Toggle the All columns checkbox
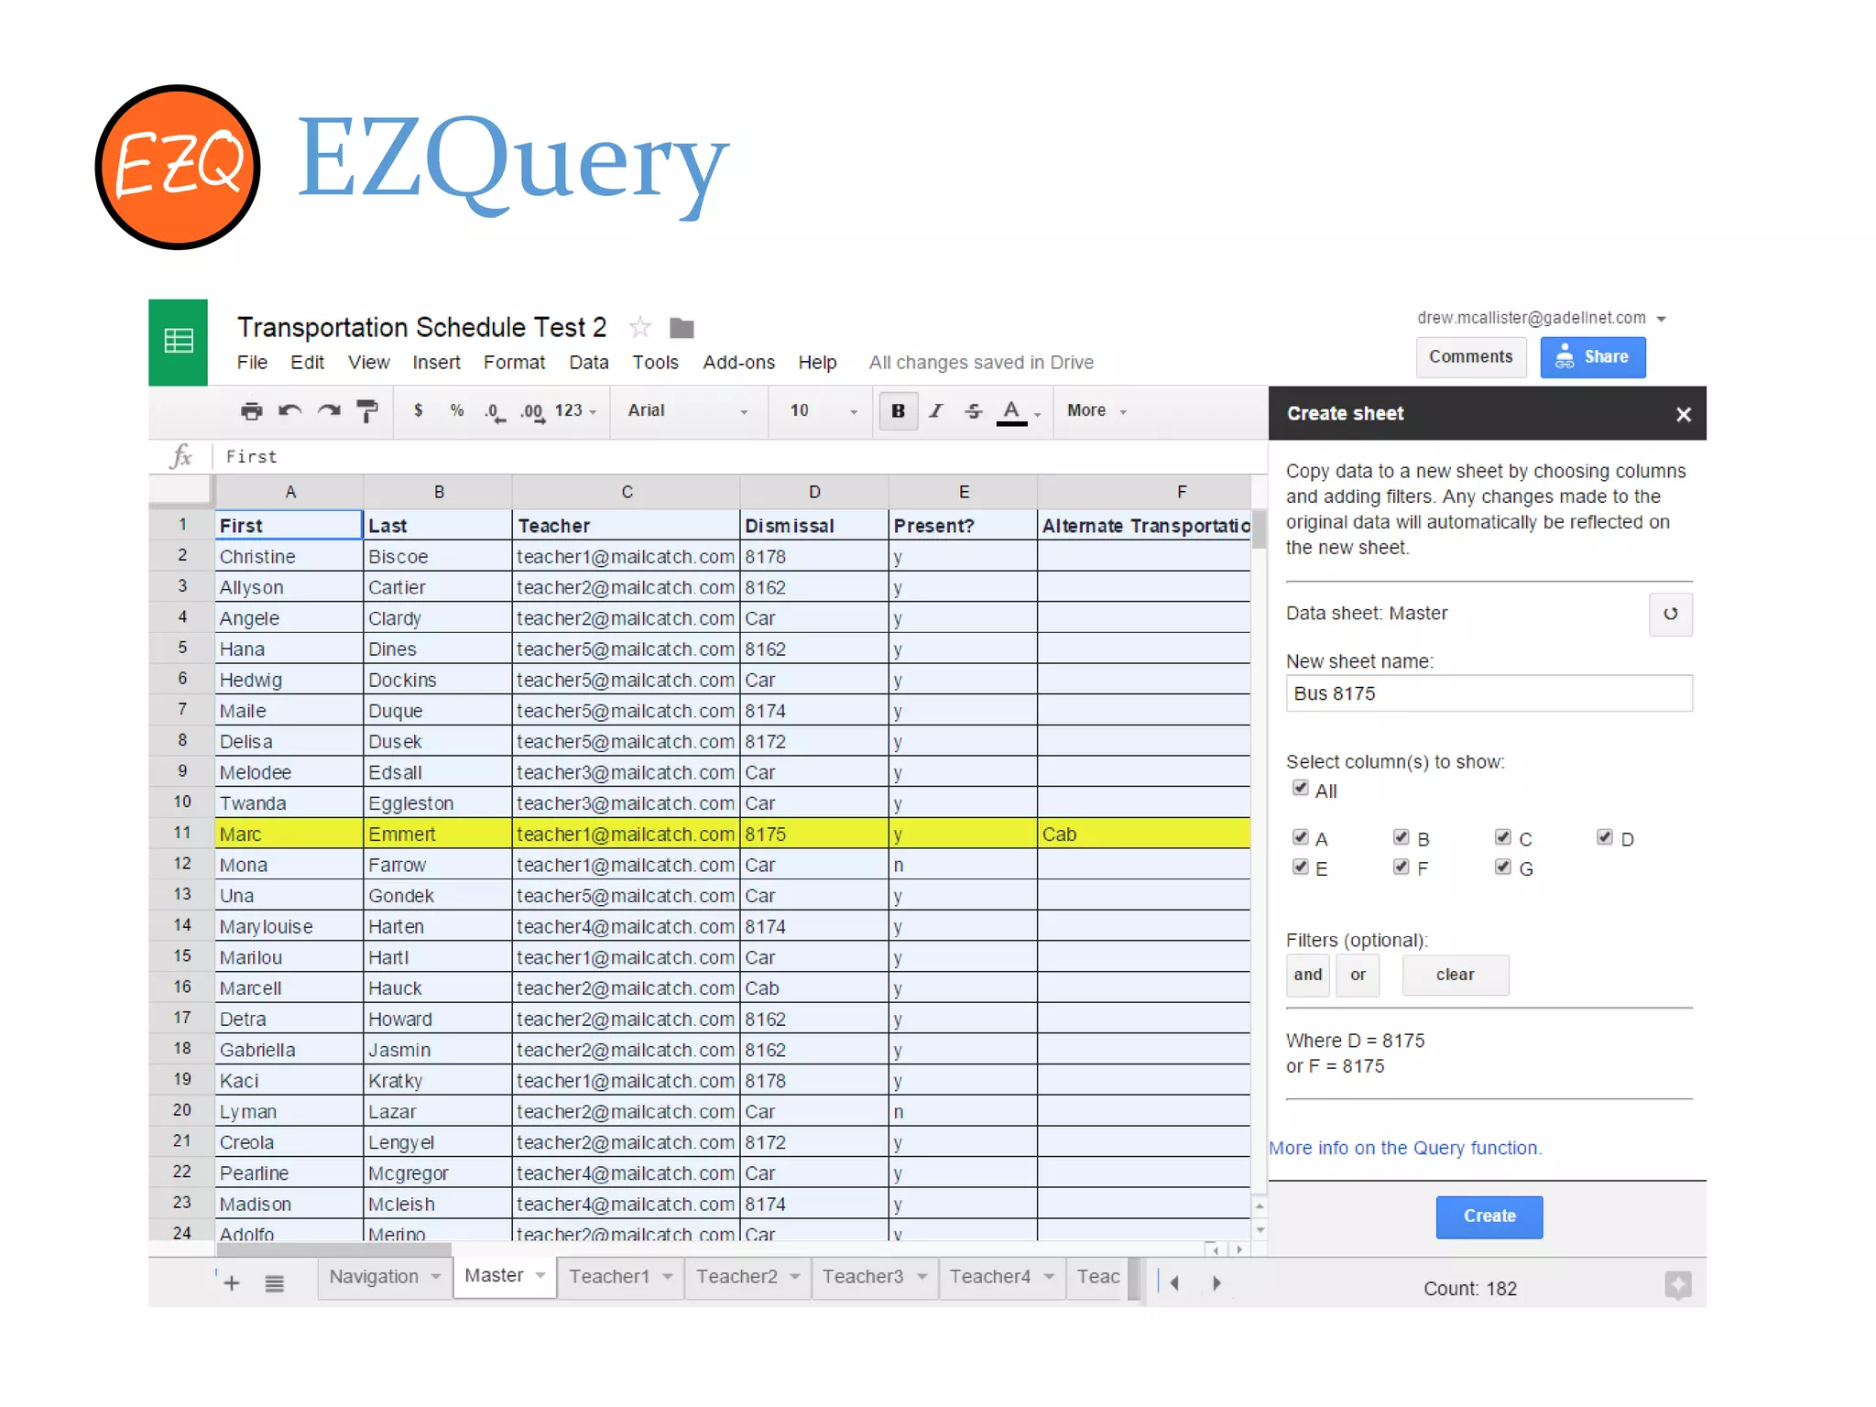Screen dimensions: 1876x1407 point(1300,788)
